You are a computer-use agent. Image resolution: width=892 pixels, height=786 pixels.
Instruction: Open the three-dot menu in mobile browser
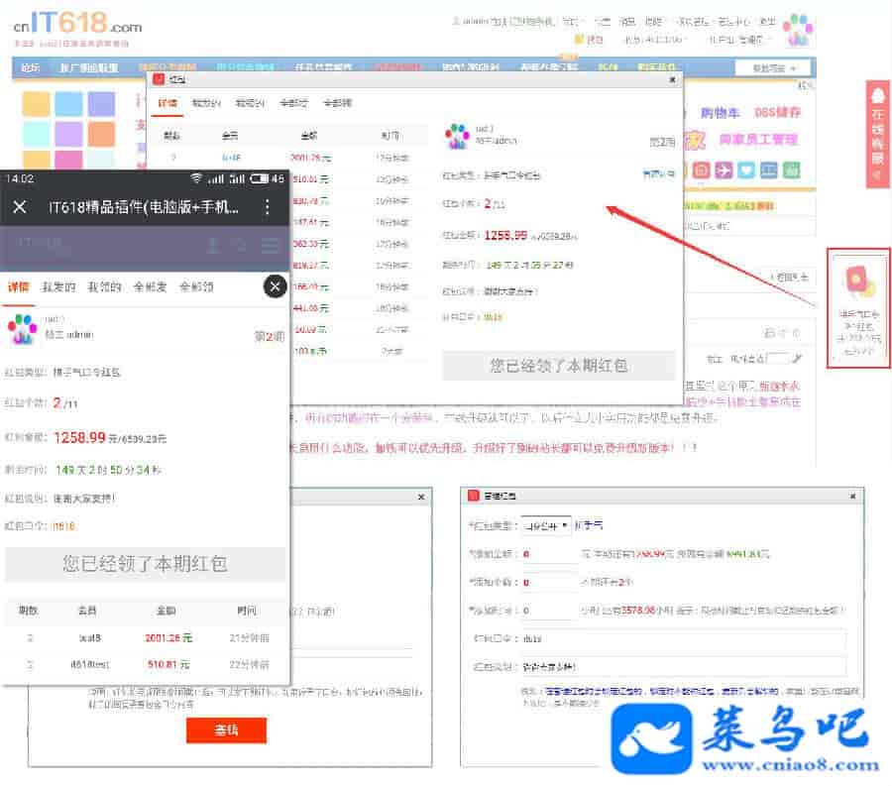[267, 207]
